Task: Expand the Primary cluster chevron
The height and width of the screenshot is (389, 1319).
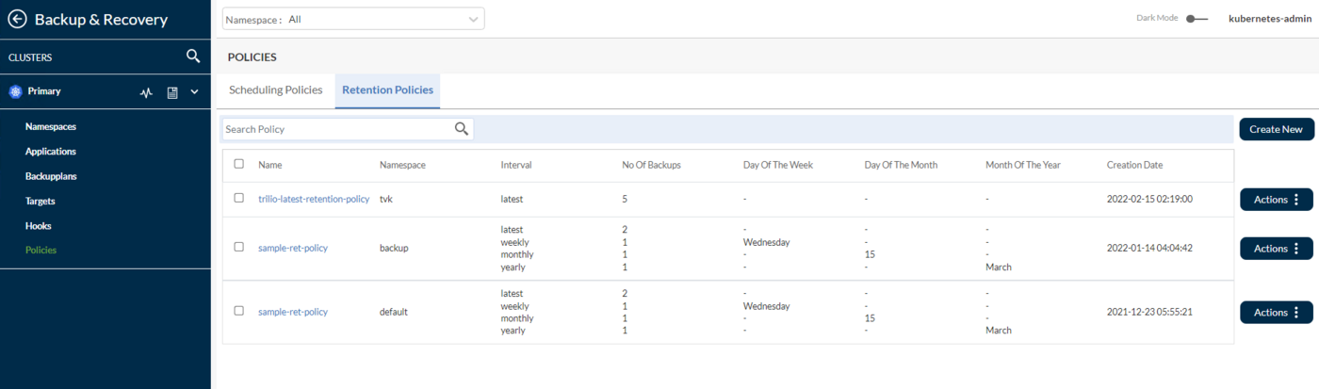Action: 195,92
